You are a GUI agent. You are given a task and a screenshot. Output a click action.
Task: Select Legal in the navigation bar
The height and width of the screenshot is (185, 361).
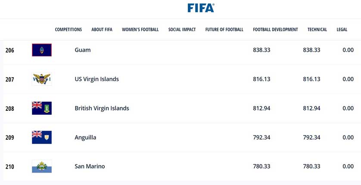click(x=342, y=30)
